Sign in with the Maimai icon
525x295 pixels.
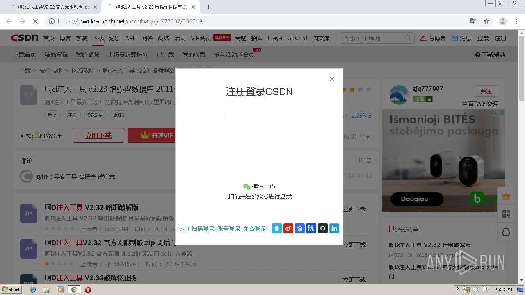[311, 228]
